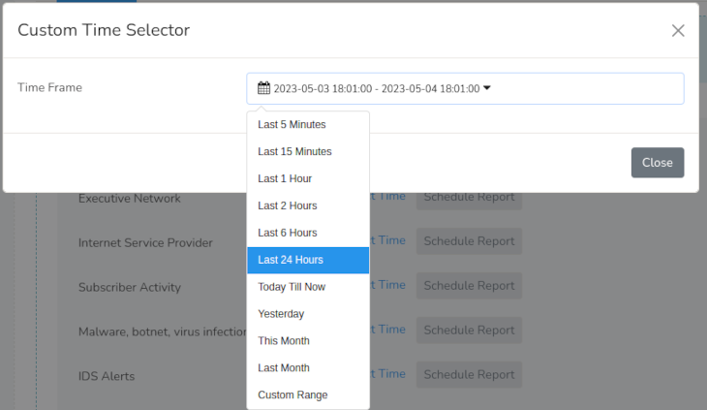Viewport: 707px width, 410px height.
Task: Expand the time range dropdown caret
Action: tap(487, 88)
